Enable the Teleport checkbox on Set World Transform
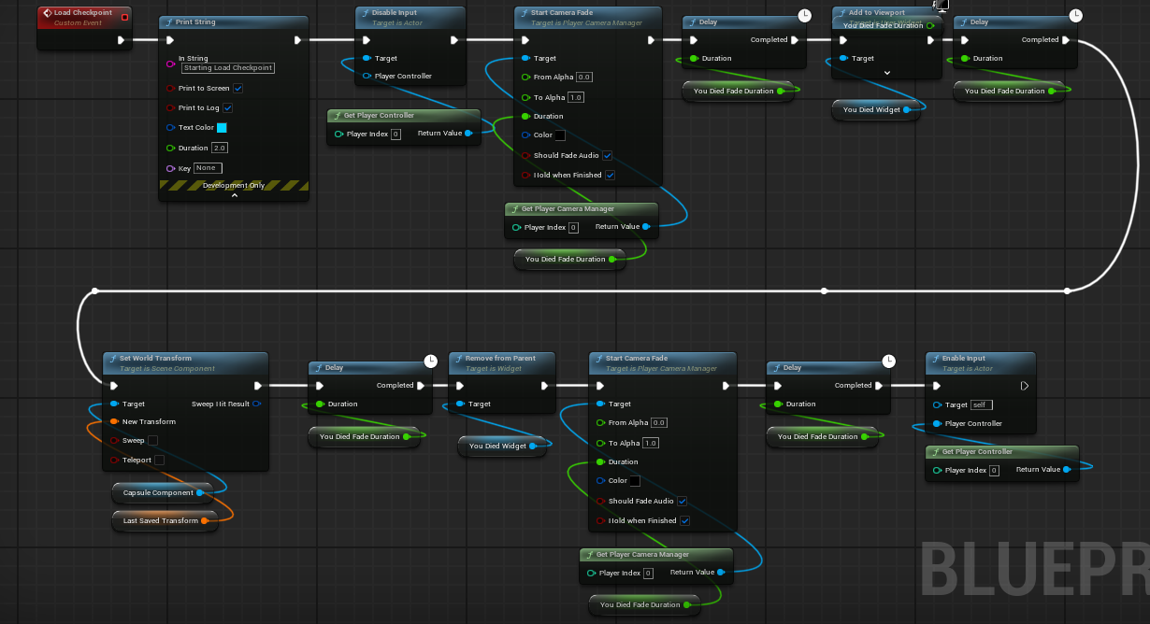Viewport: 1150px width, 624px height. point(159,460)
